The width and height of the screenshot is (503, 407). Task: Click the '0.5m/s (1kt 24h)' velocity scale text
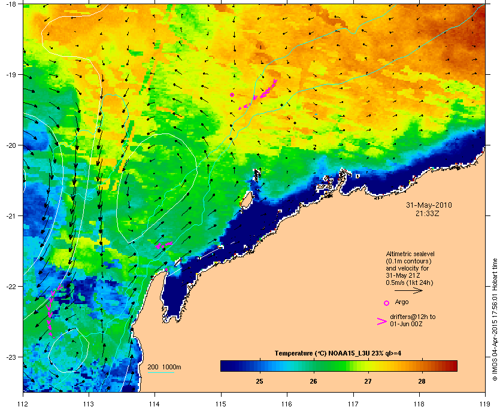pos(410,283)
